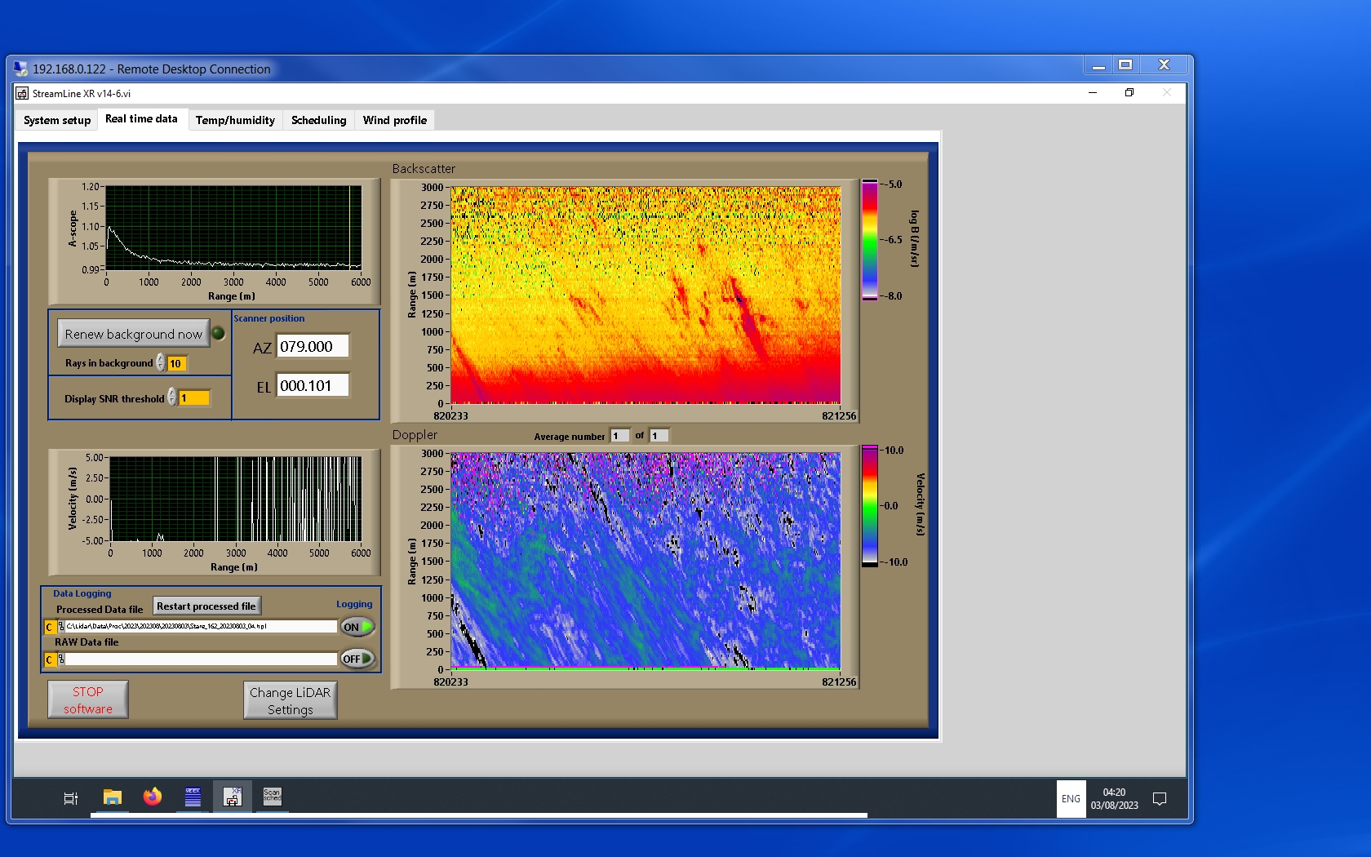Adjust the Display SNR threshold stepper
This screenshot has width=1371, height=857.
(172, 397)
